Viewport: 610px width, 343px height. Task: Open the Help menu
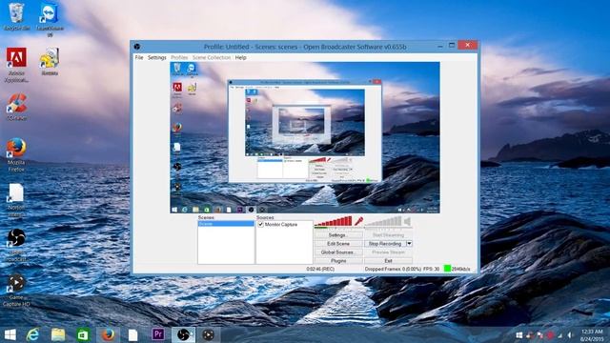pos(241,57)
